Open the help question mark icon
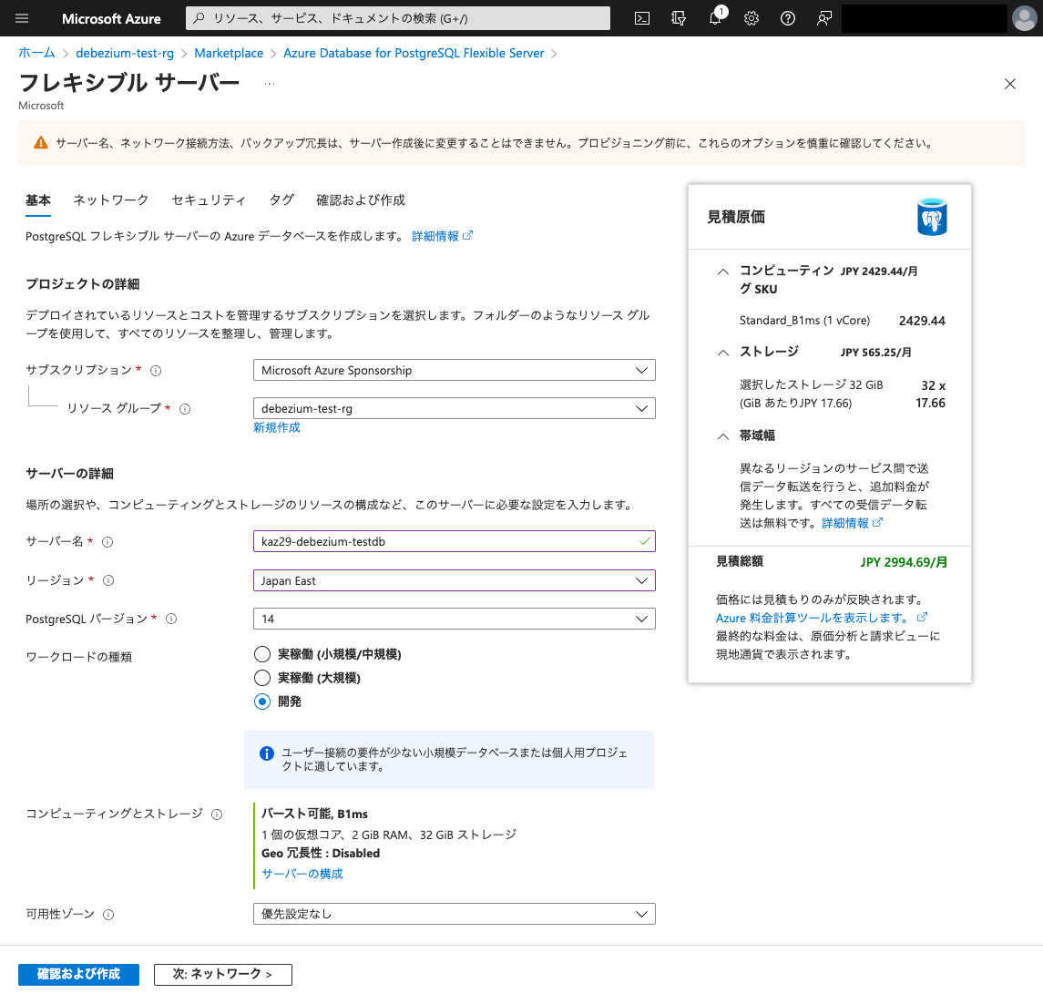 point(788,18)
